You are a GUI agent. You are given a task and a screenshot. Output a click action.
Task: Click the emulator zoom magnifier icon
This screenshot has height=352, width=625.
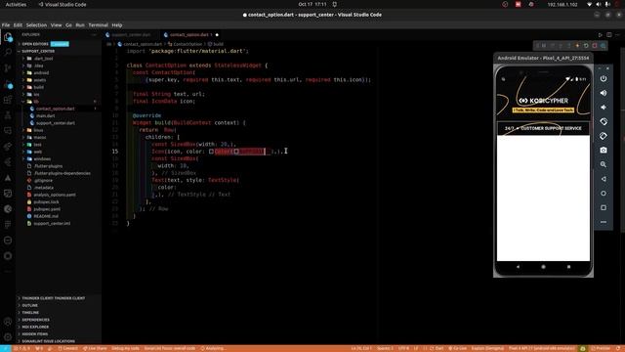click(604, 164)
